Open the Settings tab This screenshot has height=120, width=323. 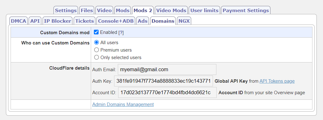coord(66,10)
